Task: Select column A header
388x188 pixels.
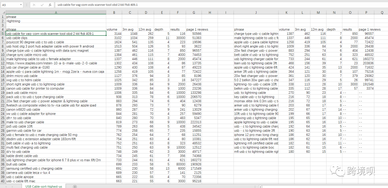Action: [x=56, y=12]
